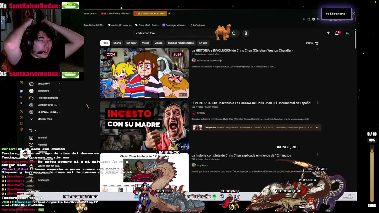Open the player icon in browser sidebar
The width and height of the screenshot is (379, 213).
click(21, 112)
